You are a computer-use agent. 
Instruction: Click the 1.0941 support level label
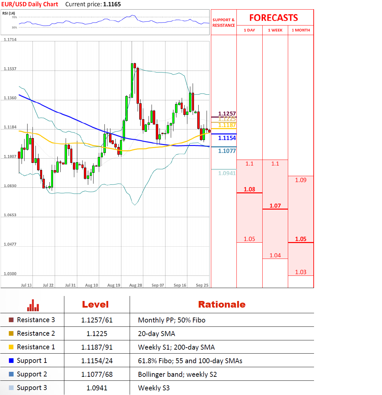pos(227,173)
